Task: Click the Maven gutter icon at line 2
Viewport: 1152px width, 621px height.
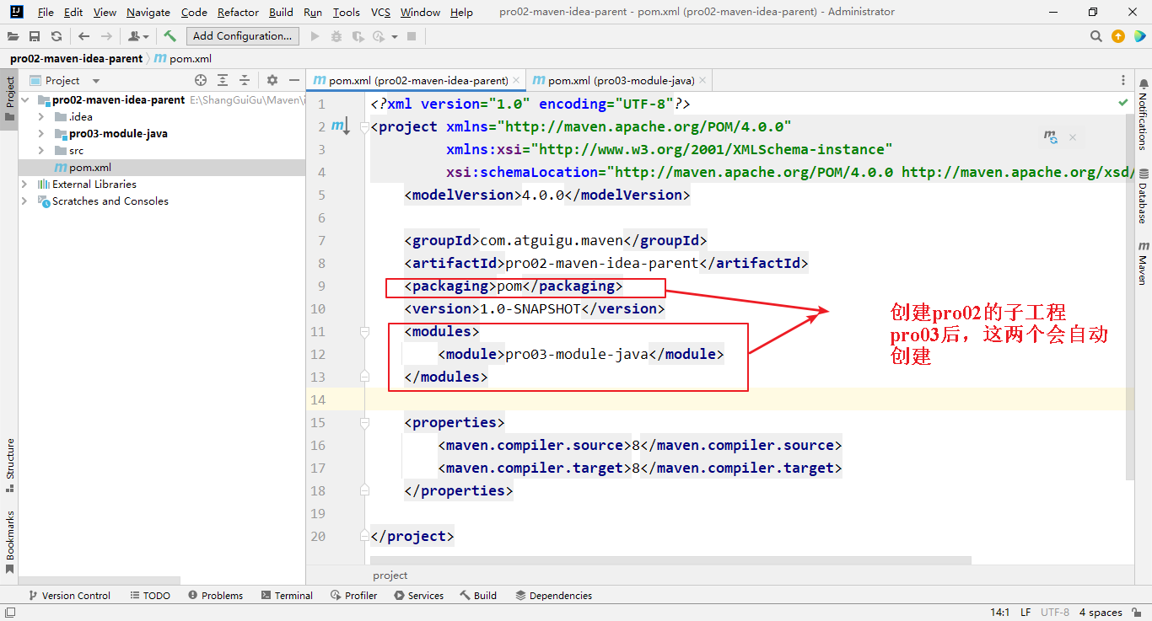Action: [340, 126]
